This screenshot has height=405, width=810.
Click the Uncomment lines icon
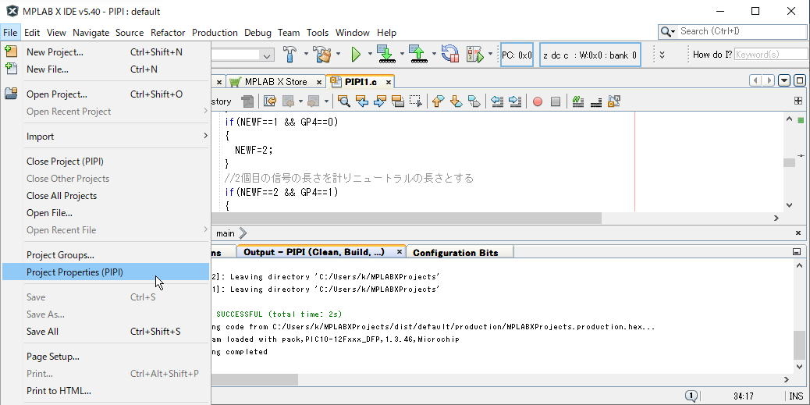coord(596,101)
